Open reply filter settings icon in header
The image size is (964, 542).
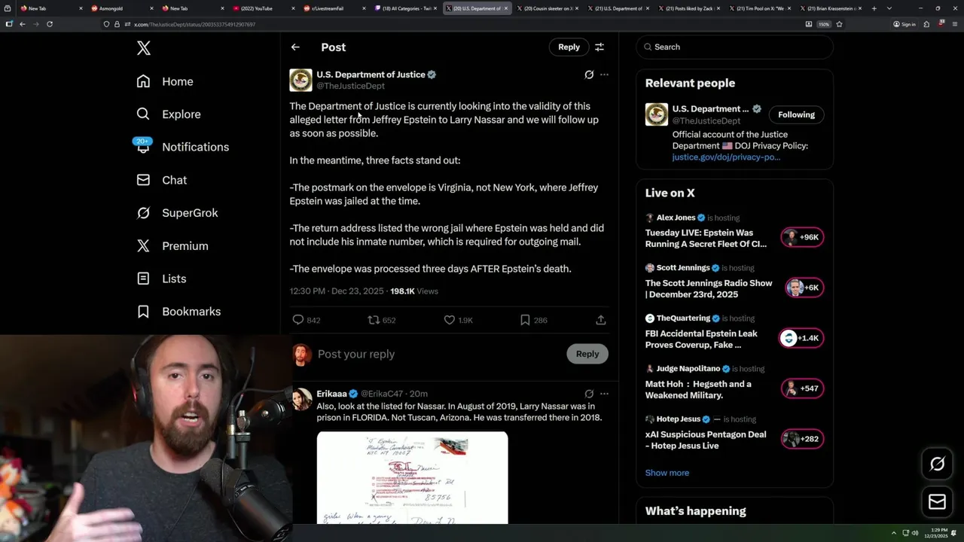tap(599, 47)
